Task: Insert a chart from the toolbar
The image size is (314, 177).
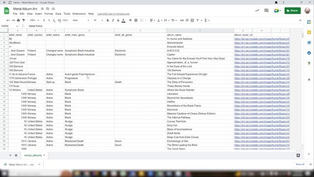Action: pos(192,20)
